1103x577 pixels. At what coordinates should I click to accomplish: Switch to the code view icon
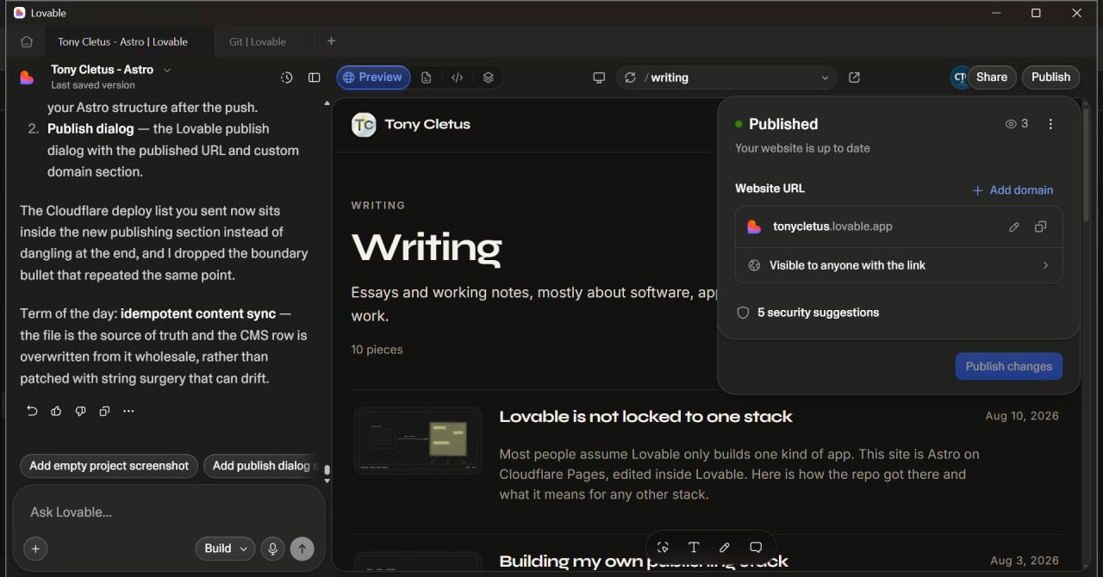pos(458,78)
